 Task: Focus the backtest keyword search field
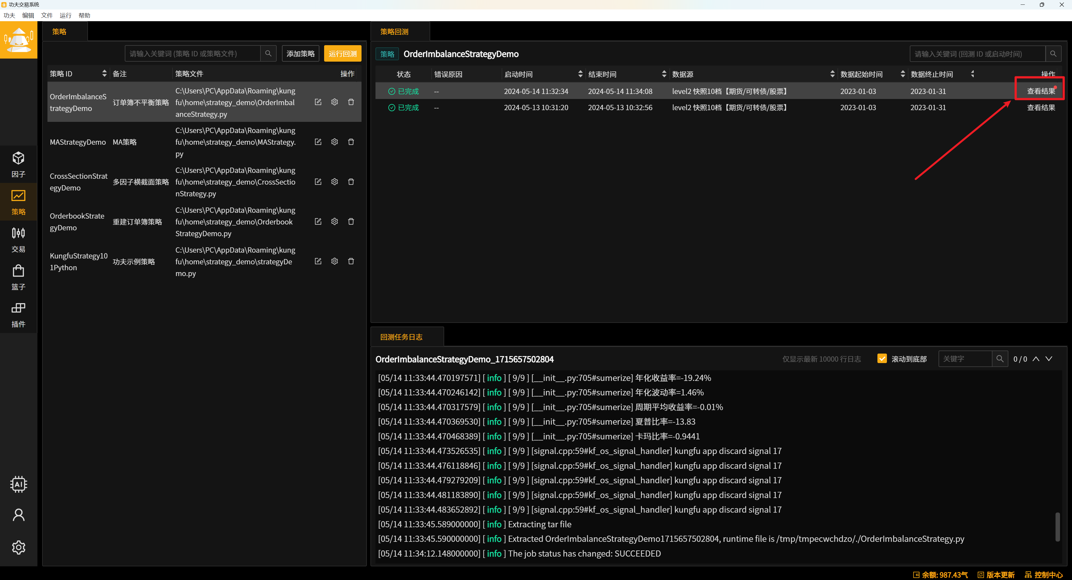tap(978, 54)
